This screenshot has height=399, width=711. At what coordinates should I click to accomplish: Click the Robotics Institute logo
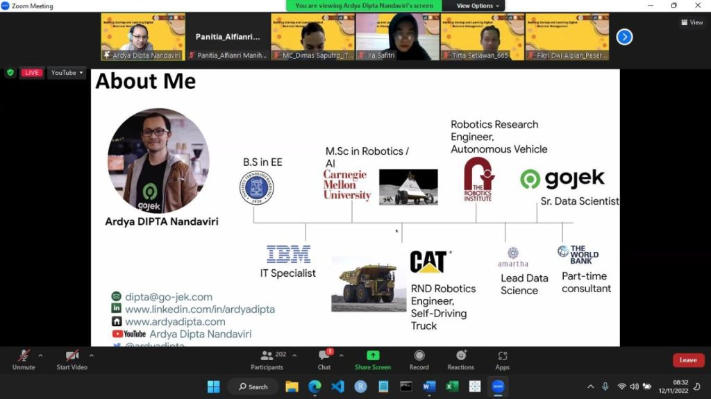click(479, 180)
